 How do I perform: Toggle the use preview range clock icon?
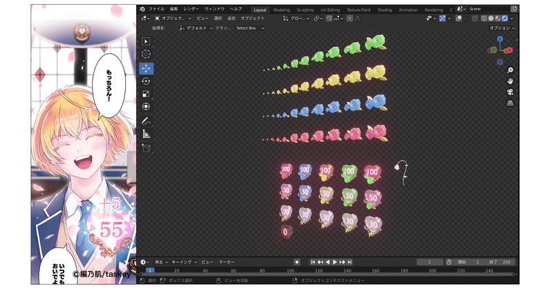tap(449, 262)
